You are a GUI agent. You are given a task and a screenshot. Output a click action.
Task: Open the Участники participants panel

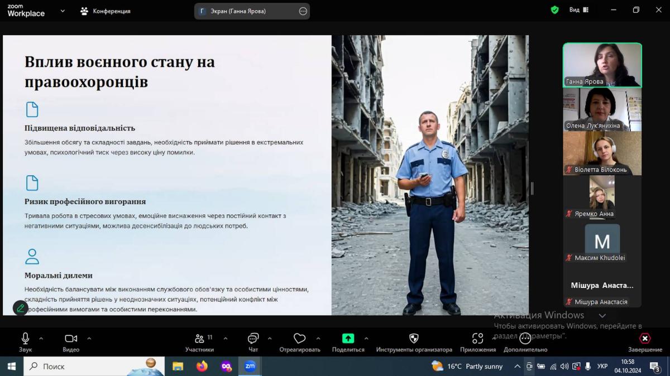[199, 342]
